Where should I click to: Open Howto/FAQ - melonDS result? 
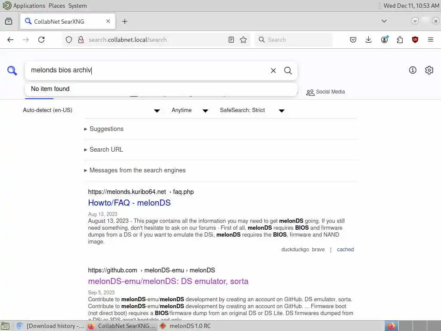coord(129,203)
